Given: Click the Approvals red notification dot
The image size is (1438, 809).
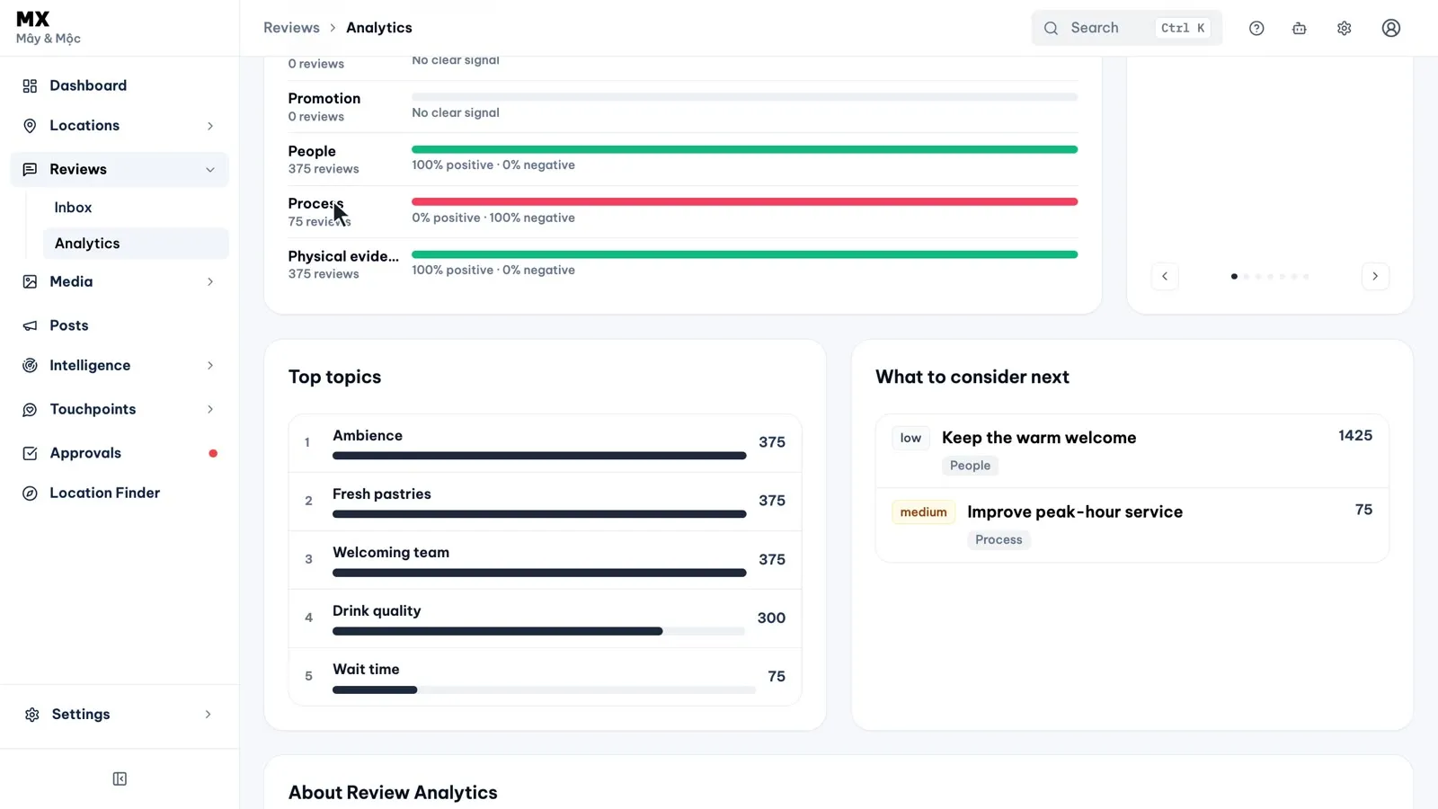Looking at the screenshot, I should tap(213, 453).
